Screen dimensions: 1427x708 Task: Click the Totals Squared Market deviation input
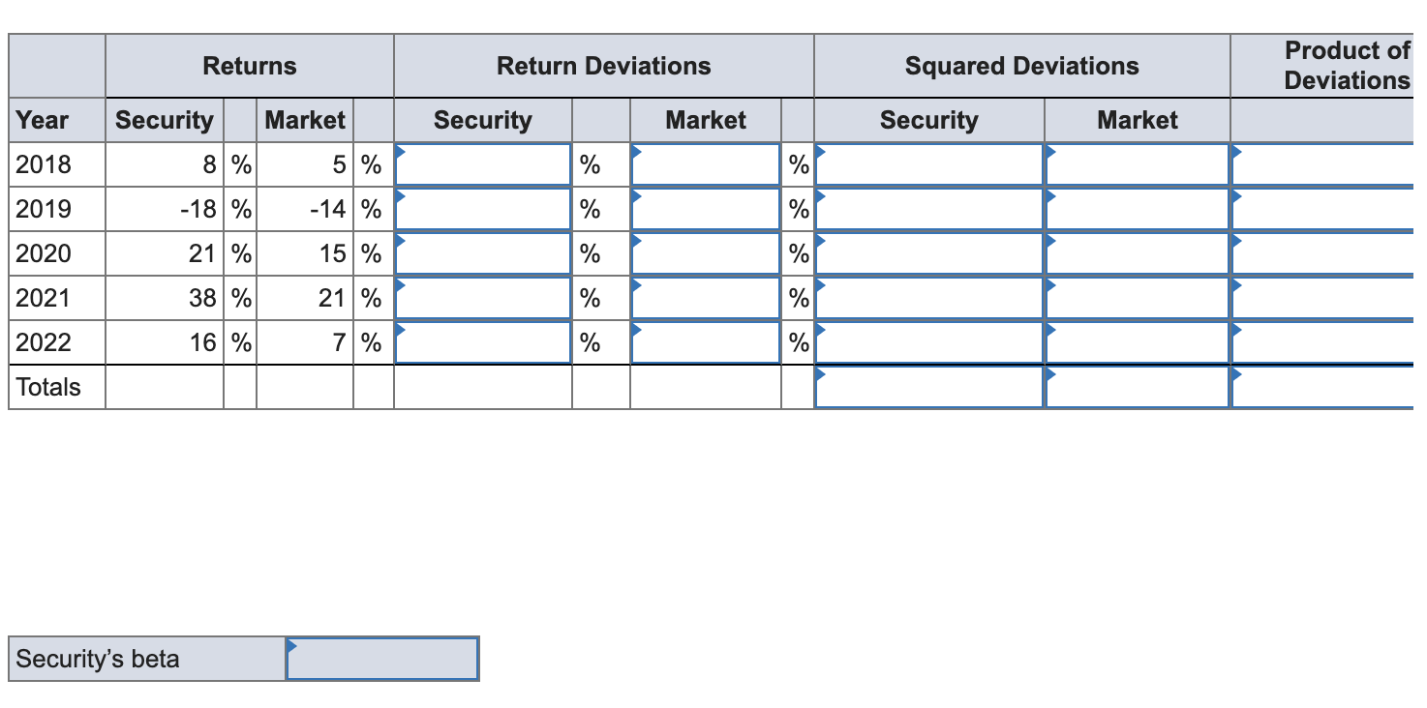pos(1137,386)
